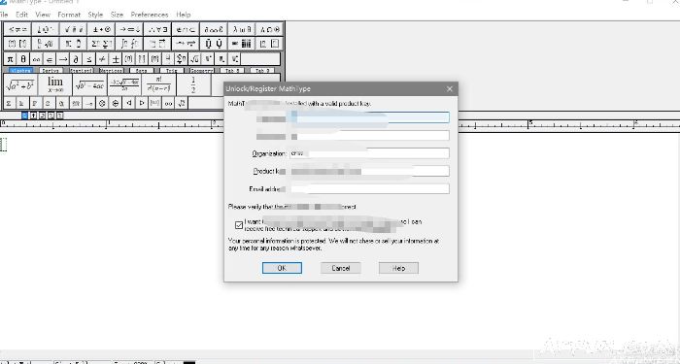680x364 pixels.
Task: Open the underbar and overbar templates palette
Action: click(x=158, y=44)
